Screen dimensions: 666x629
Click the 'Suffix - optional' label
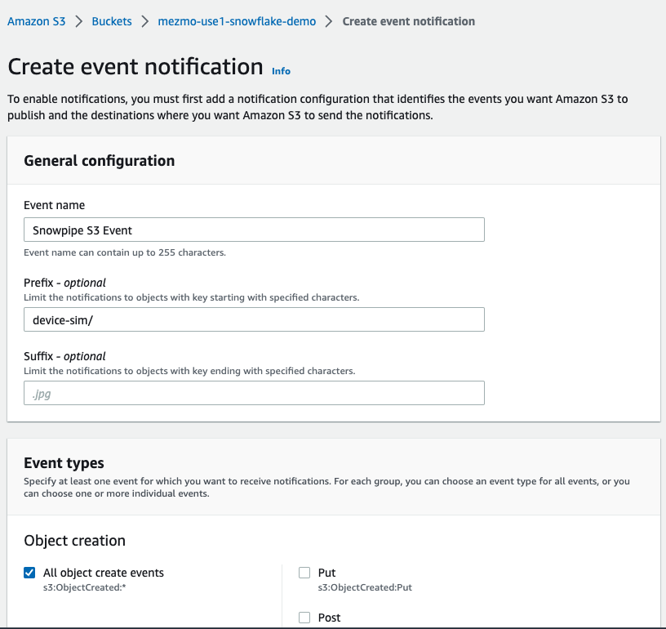point(64,356)
